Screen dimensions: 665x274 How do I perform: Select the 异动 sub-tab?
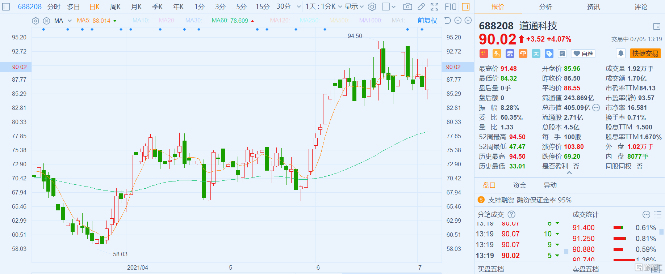tap(550, 185)
